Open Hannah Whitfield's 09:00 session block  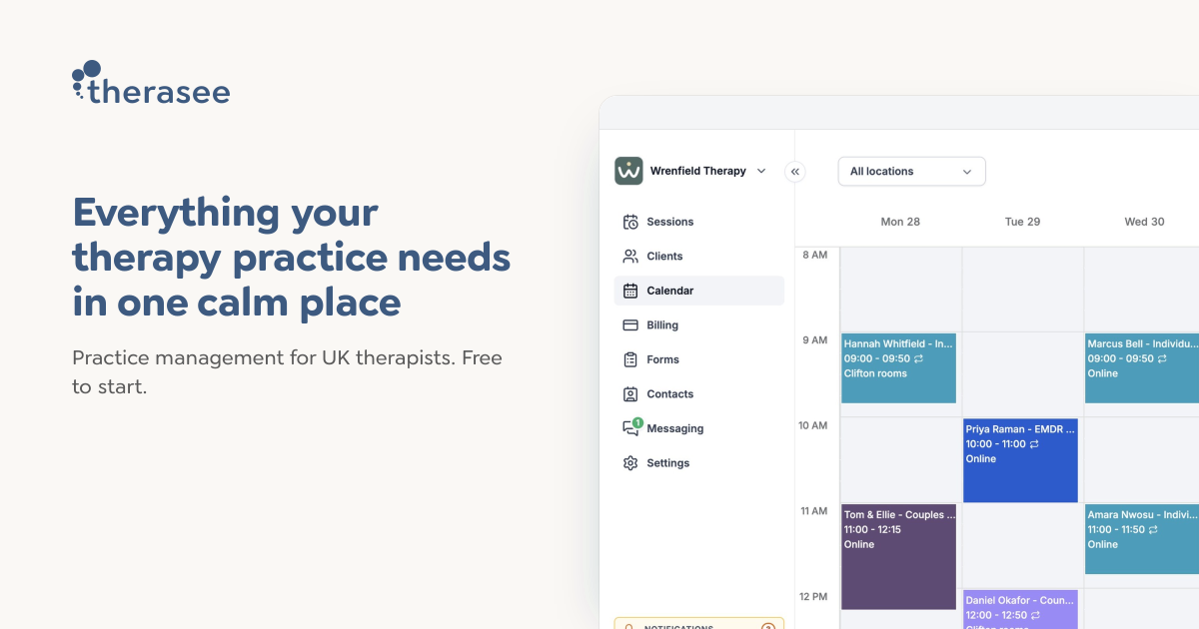(899, 368)
